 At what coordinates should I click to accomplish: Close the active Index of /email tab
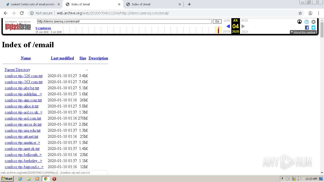[119, 4]
